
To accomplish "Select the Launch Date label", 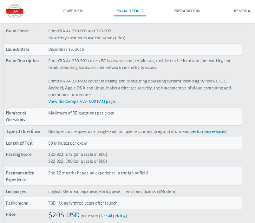I will pos(18,49).
